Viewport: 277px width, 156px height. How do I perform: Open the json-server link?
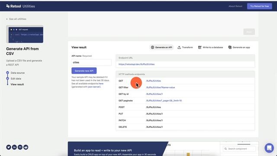(x=94, y=87)
